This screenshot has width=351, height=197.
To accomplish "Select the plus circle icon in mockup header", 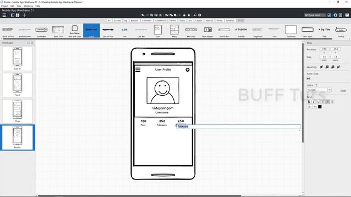I will pyautogui.click(x=188, y=69).
